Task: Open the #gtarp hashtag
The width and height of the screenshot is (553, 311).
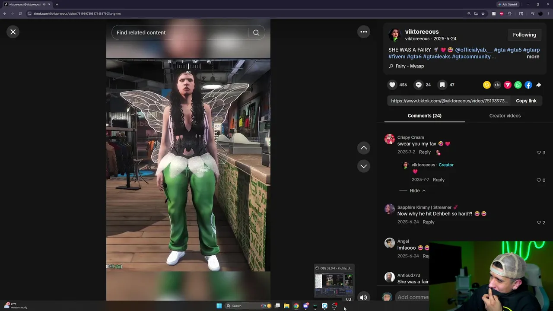Action: 531,50
